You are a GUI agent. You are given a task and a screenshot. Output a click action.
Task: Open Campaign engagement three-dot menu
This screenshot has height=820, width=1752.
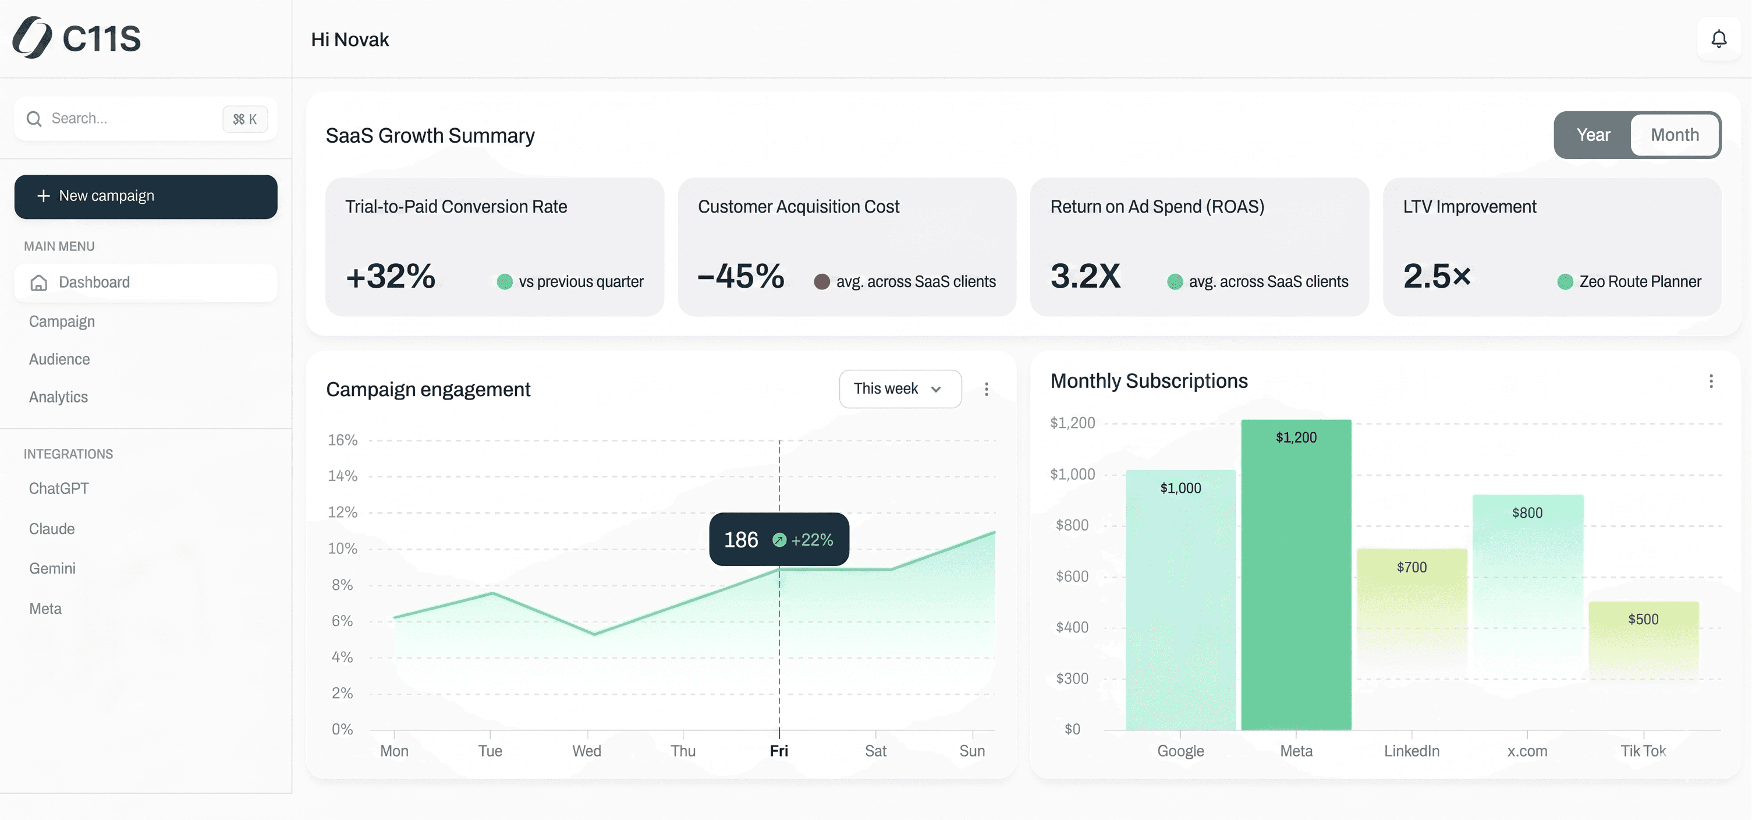(986, 389)
